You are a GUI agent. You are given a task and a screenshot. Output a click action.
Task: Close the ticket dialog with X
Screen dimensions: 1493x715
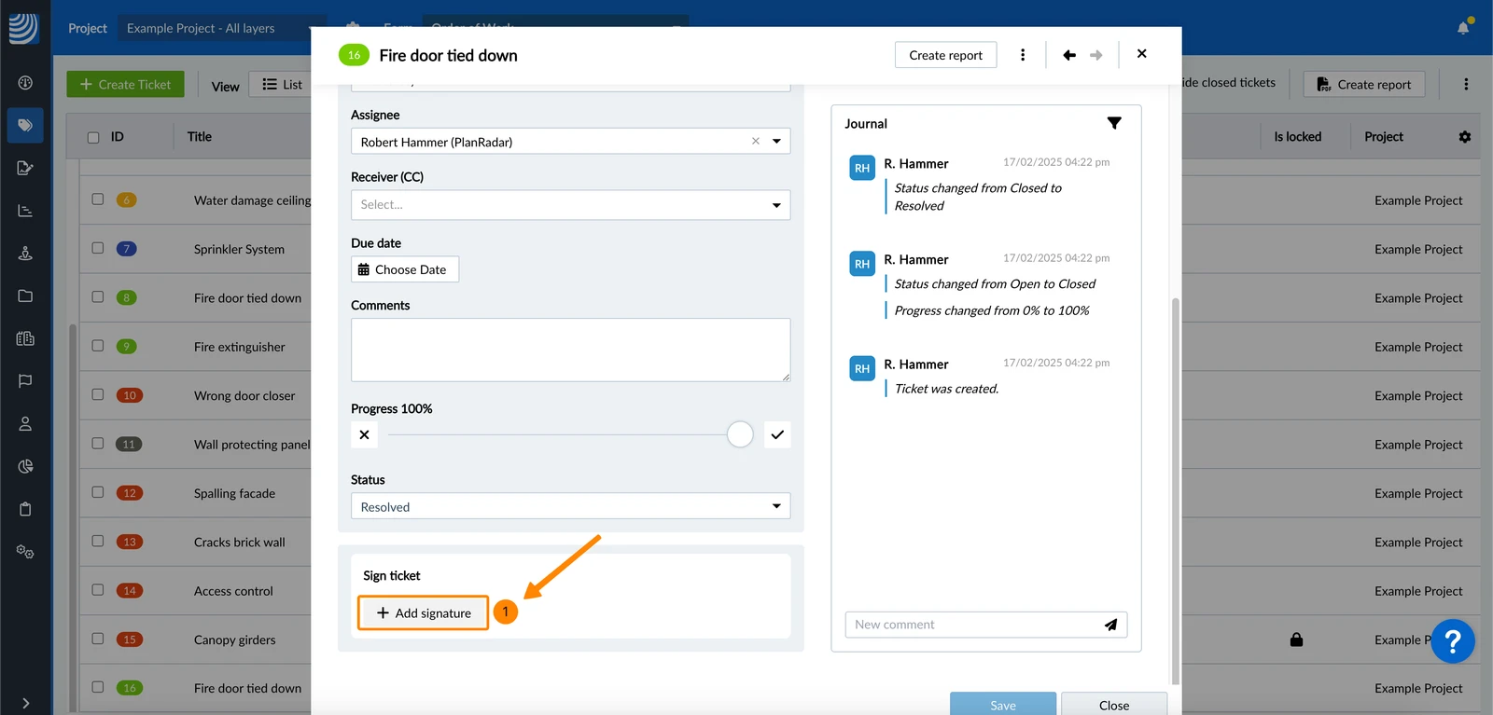pyautogui.click(x=1142, y=54)
